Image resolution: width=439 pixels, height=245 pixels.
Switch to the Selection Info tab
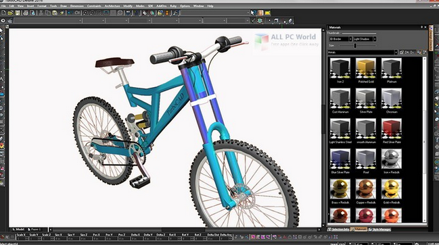(x=338, y=229)
